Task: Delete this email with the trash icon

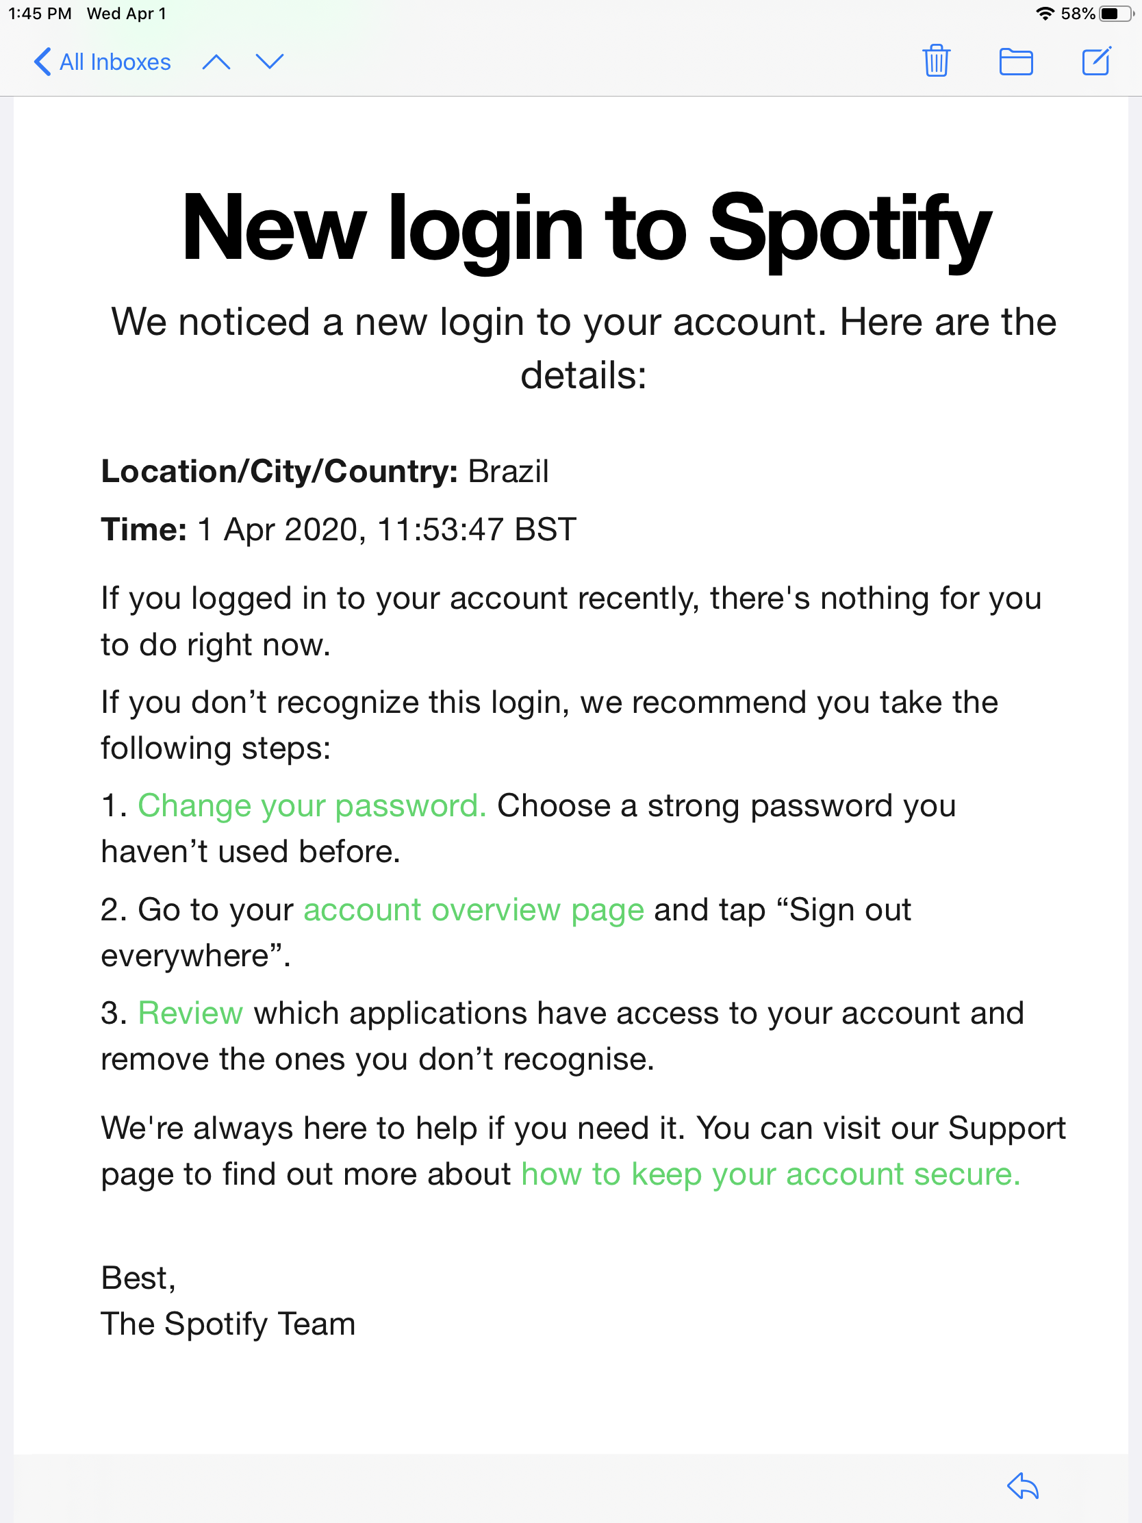Action: point(936,61)
